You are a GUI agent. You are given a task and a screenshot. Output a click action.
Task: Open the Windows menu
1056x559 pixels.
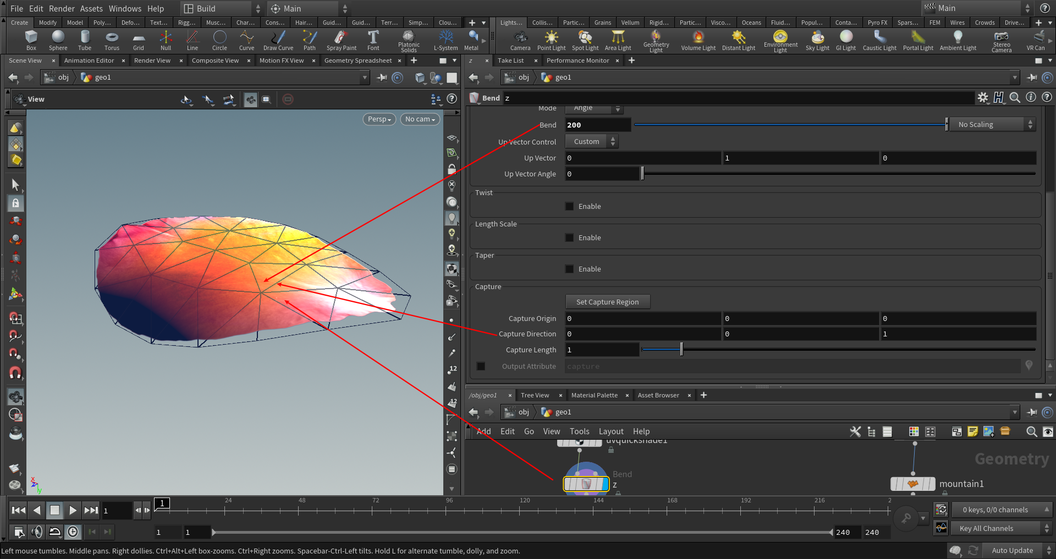pyautogui.click(x=125, y=8)
